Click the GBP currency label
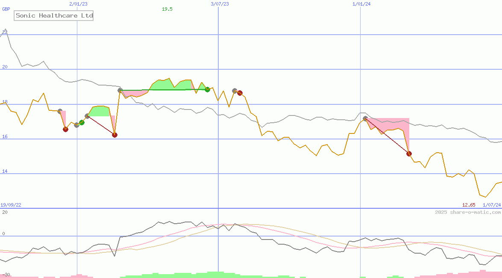 [x=6, y=9]
